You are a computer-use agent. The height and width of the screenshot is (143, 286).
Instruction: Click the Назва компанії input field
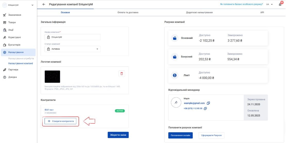click(73, 37)
